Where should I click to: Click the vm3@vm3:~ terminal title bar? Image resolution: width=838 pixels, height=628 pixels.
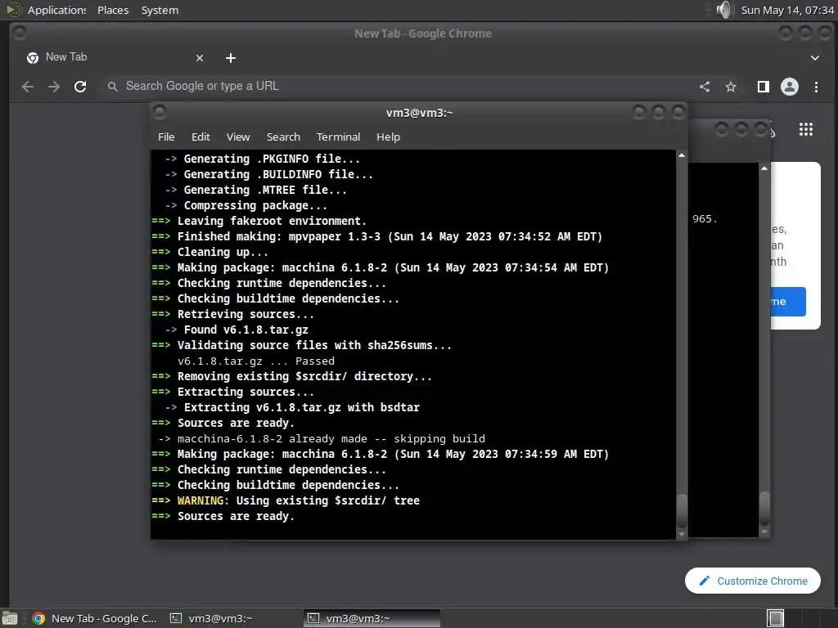pos(420,113)
